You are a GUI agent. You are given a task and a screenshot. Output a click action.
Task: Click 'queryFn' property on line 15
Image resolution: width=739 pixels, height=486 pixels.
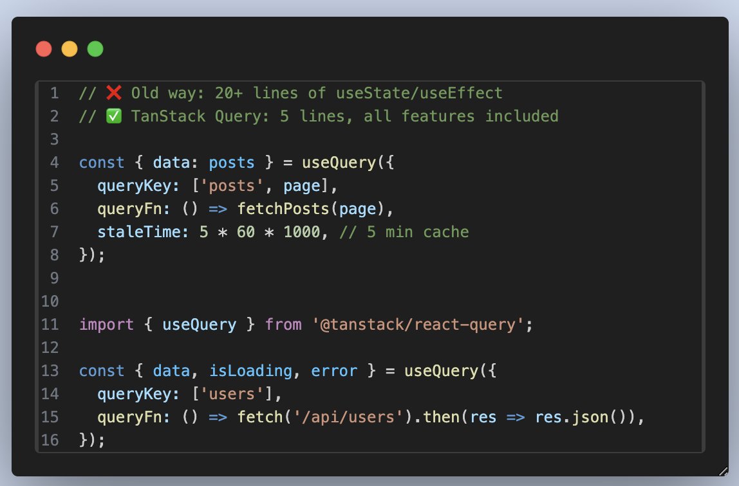click(129, 417)
